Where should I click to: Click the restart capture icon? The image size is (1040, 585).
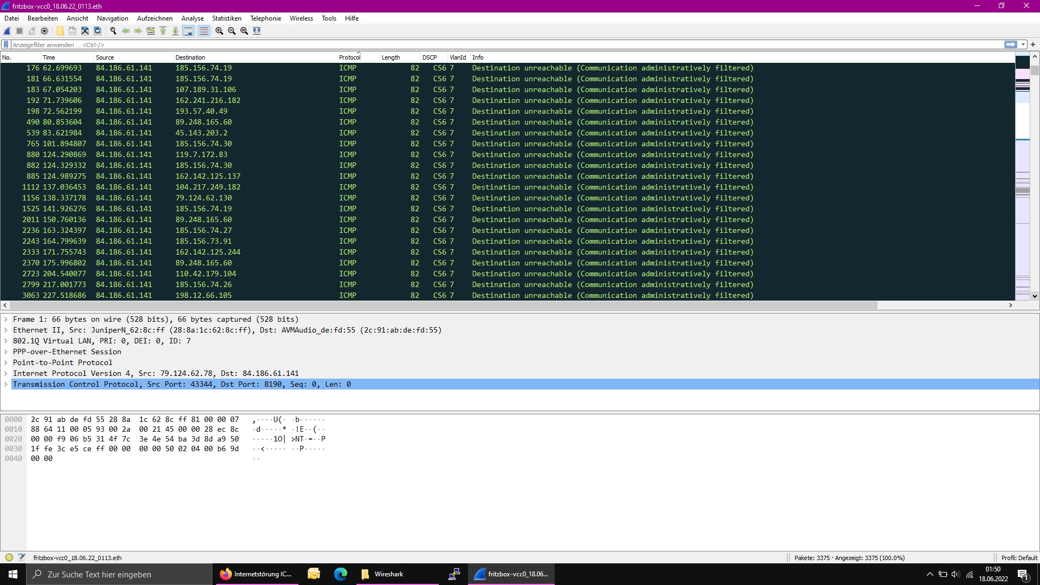[x=32, y=31]
